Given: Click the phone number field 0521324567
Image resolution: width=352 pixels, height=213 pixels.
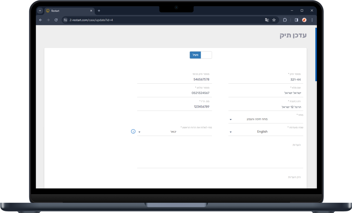Looking at the screenshot, I should point(174,93).
